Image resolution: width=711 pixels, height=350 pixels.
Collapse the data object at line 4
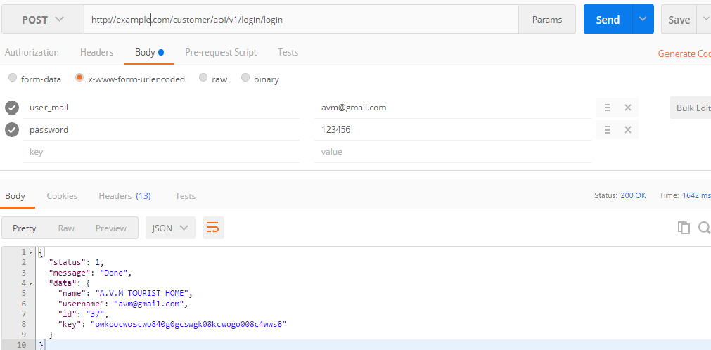31,283
